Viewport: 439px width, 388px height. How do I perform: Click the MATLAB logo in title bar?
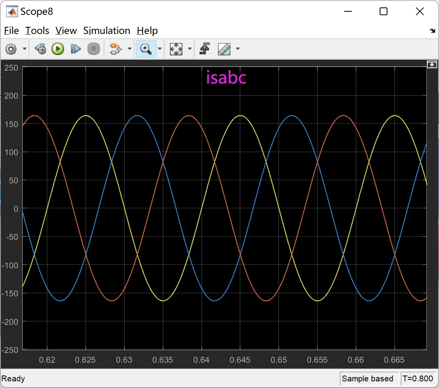pyautogui.click(x=12, y=11)
